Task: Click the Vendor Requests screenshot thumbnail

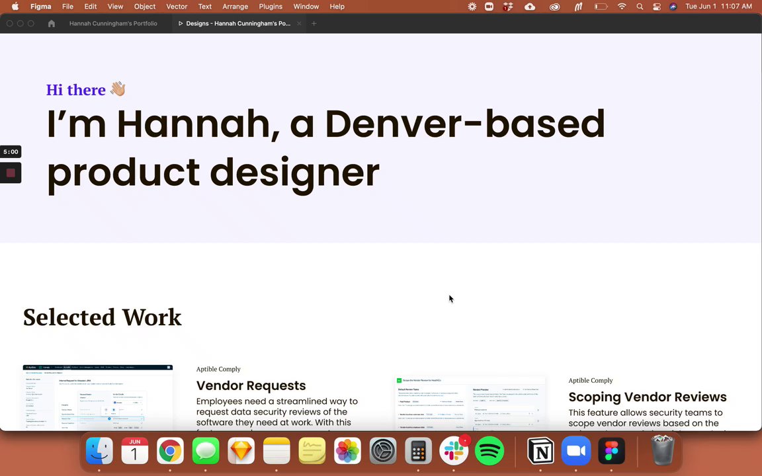Action: click(x=98, y=397)
